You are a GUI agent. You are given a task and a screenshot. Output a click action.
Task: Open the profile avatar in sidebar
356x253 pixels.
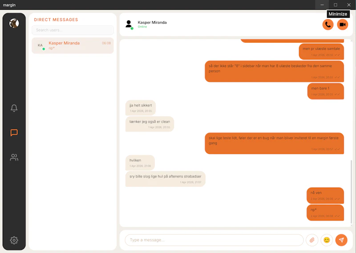[14, 23]
